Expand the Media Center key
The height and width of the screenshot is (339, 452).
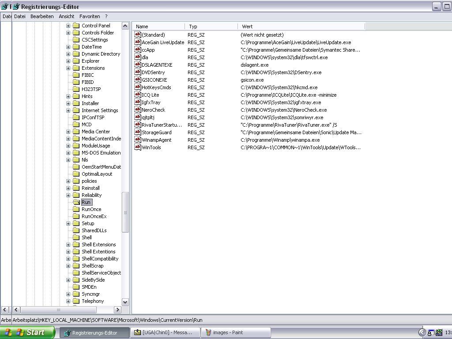[x=68, y=132]
